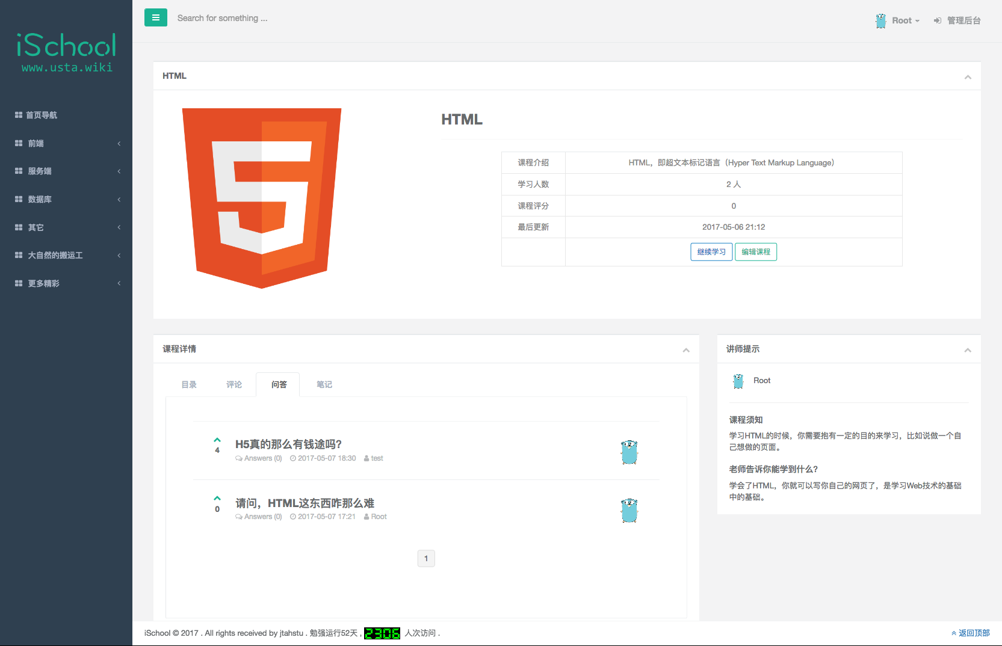Collapse the 讲师提示 panel
This screenshot has height=646, width=1002.
pos(968,350)
